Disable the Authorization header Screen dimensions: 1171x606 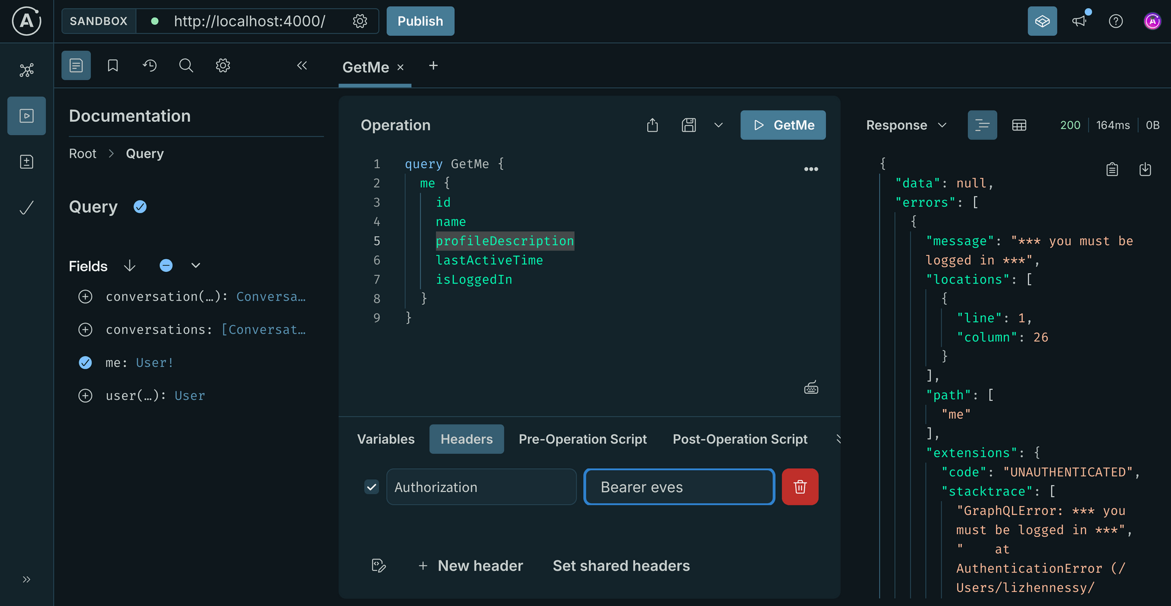[371, 487]
